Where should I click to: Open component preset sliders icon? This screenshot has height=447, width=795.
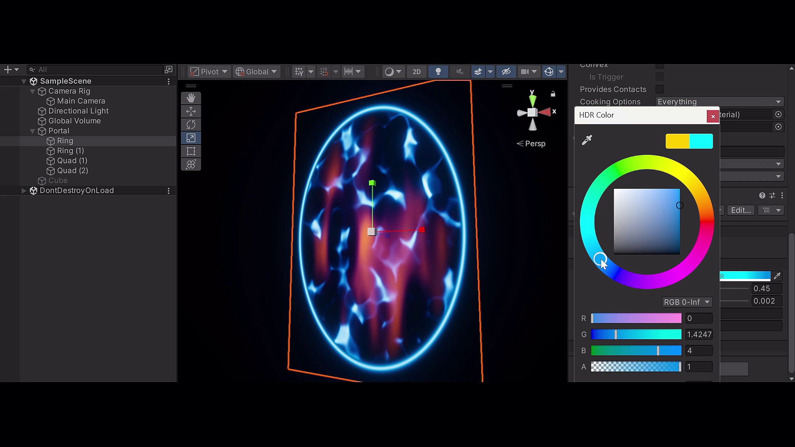772,195
